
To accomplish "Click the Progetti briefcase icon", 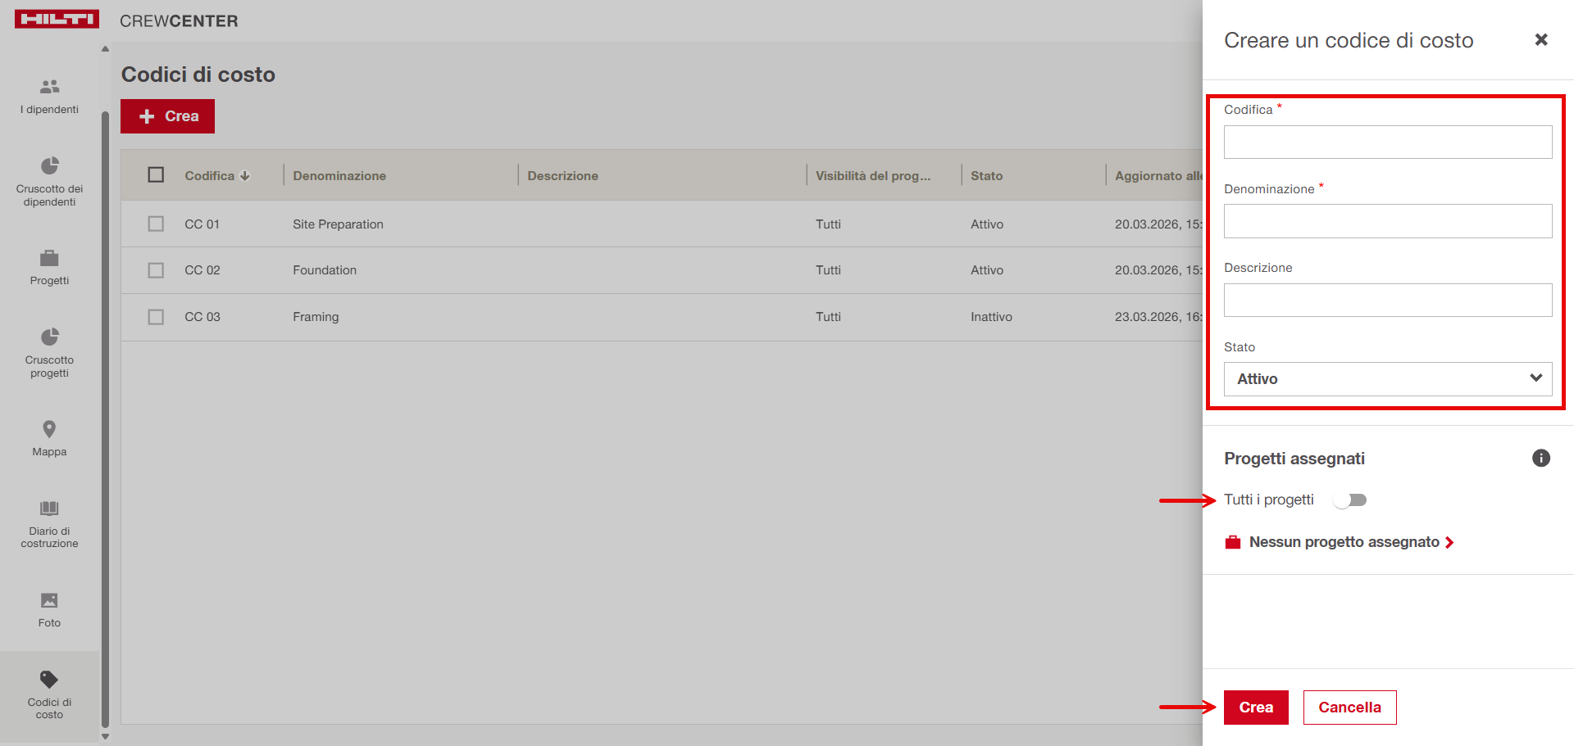I will [x=49, y=259].
